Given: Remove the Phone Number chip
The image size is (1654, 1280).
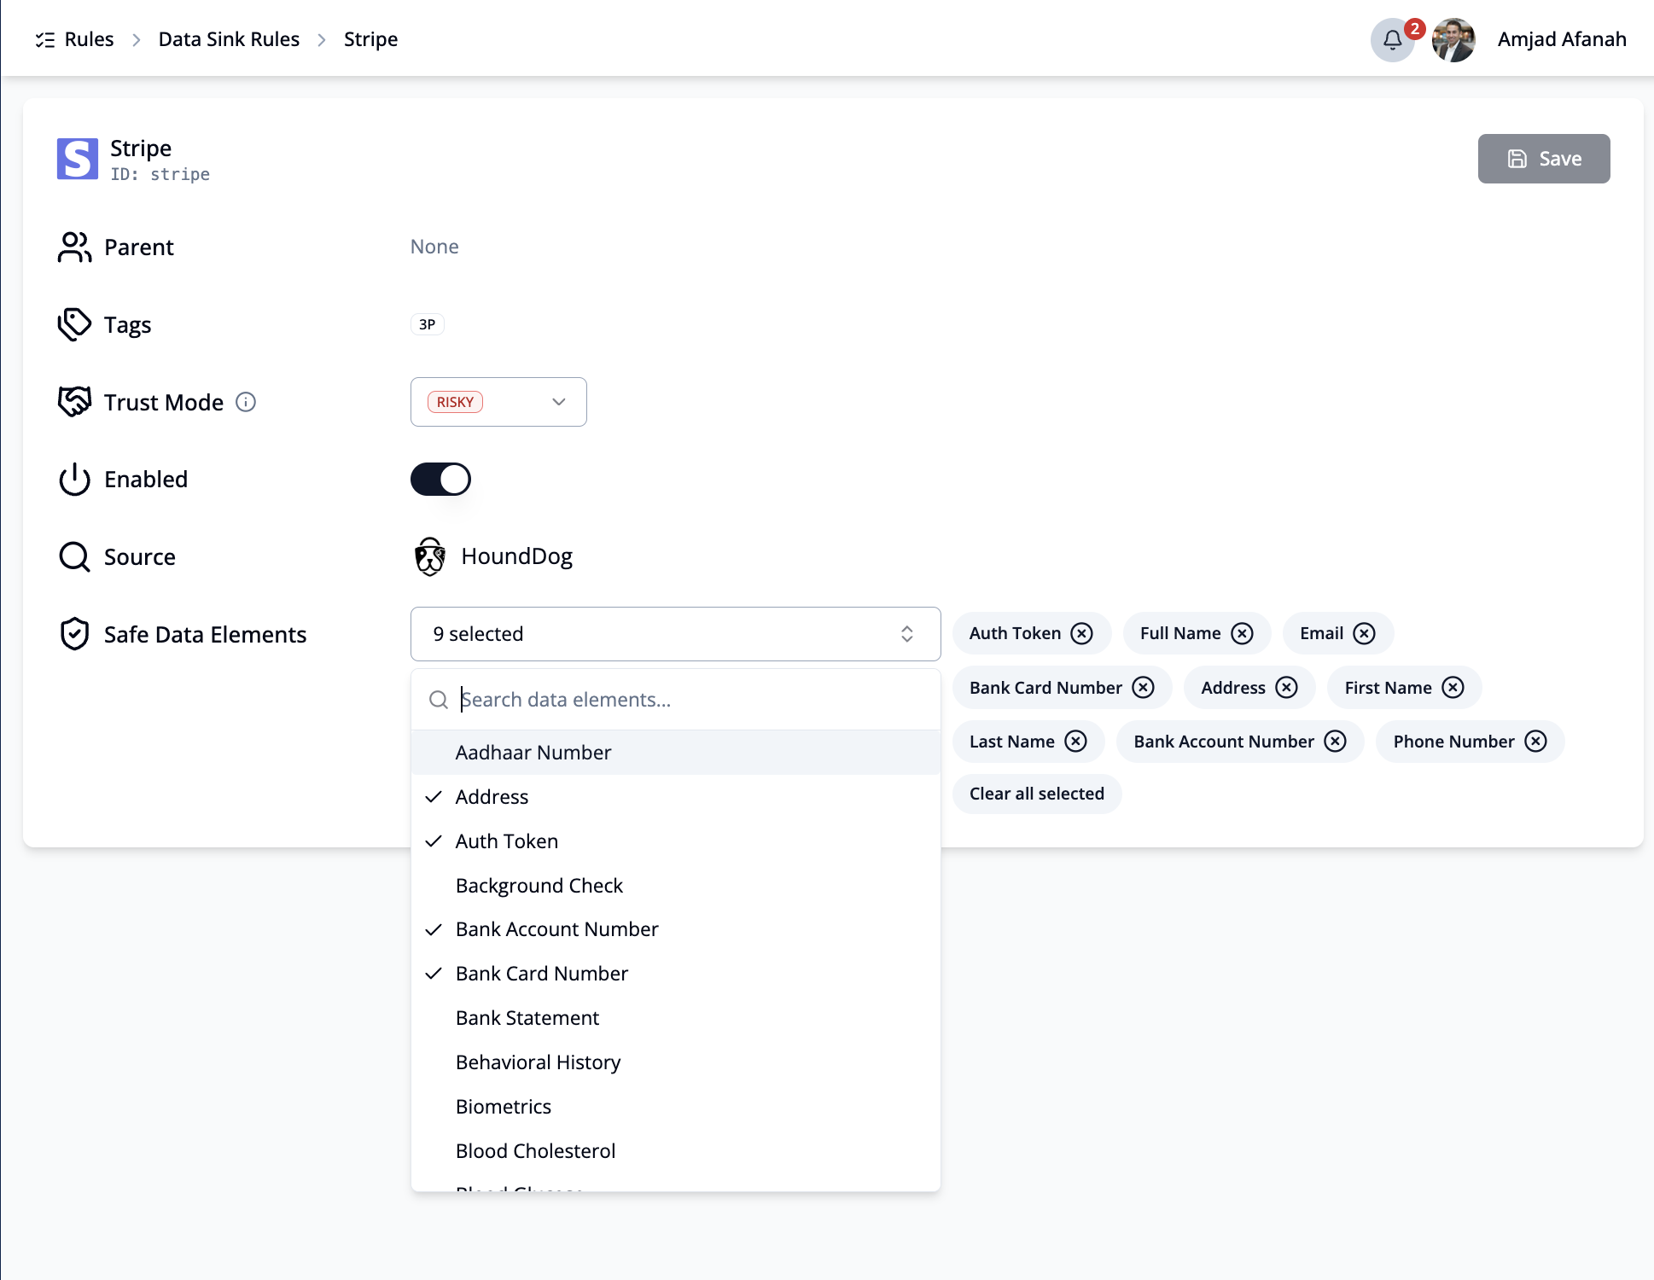Looking at the screenshot, I should click(x=1536, y=742).
